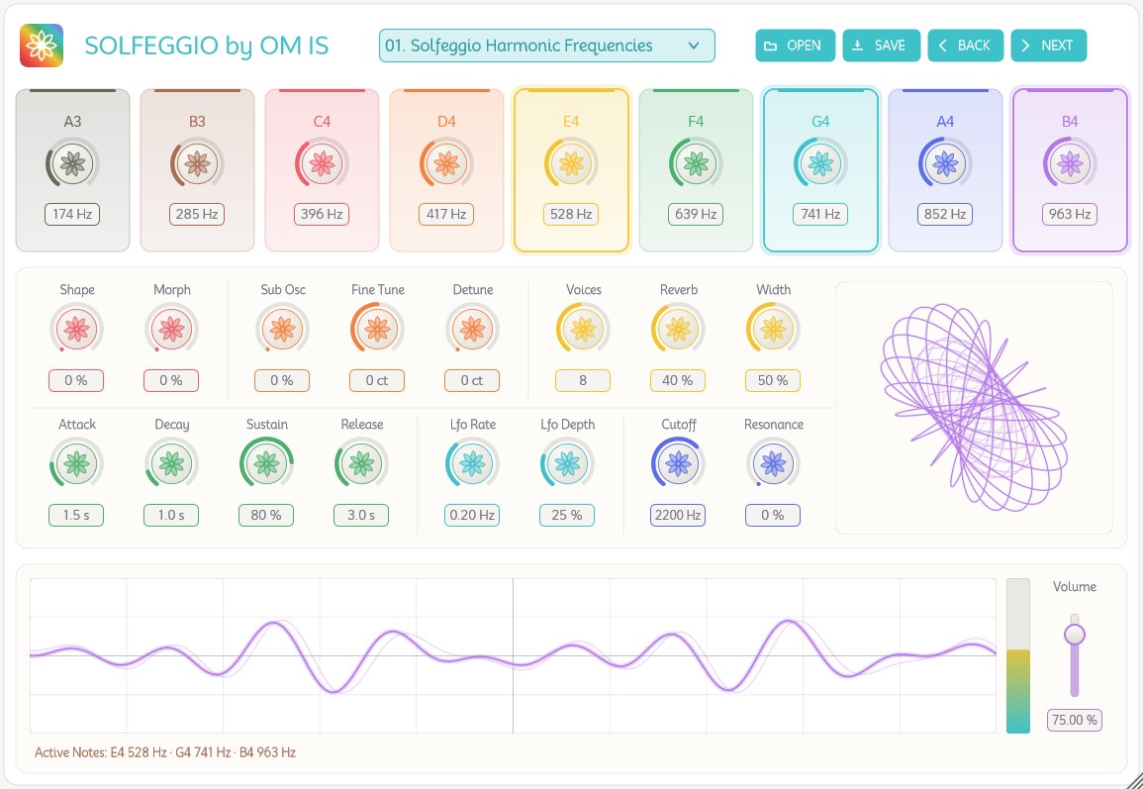Toggle the A3 note card on

click(x=73, y=170)
